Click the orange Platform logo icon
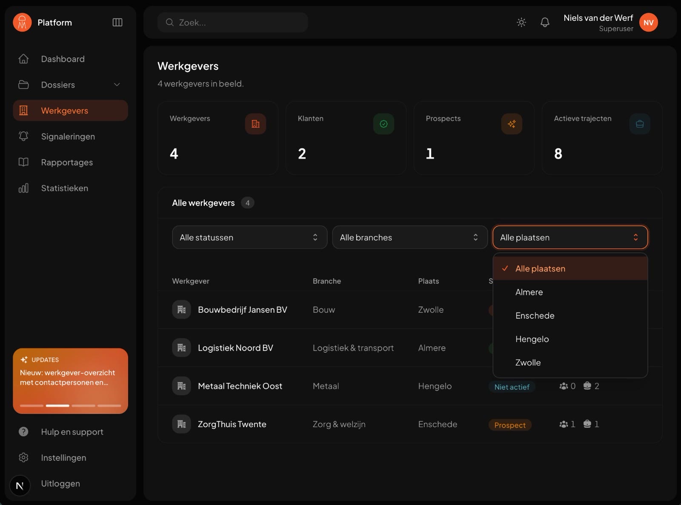 [x=22, y=23]
